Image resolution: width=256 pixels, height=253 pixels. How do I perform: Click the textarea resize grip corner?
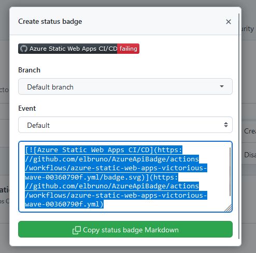tap(229, 208)
